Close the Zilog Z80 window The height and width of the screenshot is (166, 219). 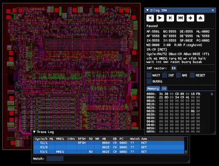(213, 10)
